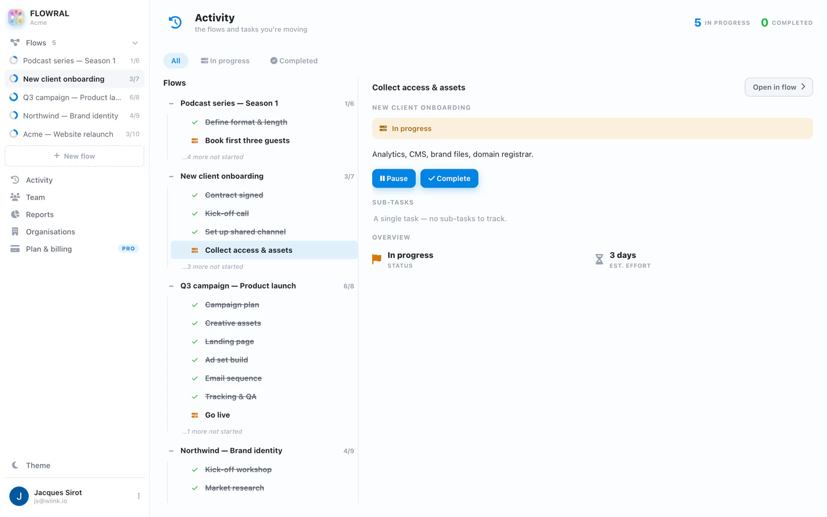Collapse the Q3 campaign — Product launch group
The image size is (827, 517).
click(171, 286)
